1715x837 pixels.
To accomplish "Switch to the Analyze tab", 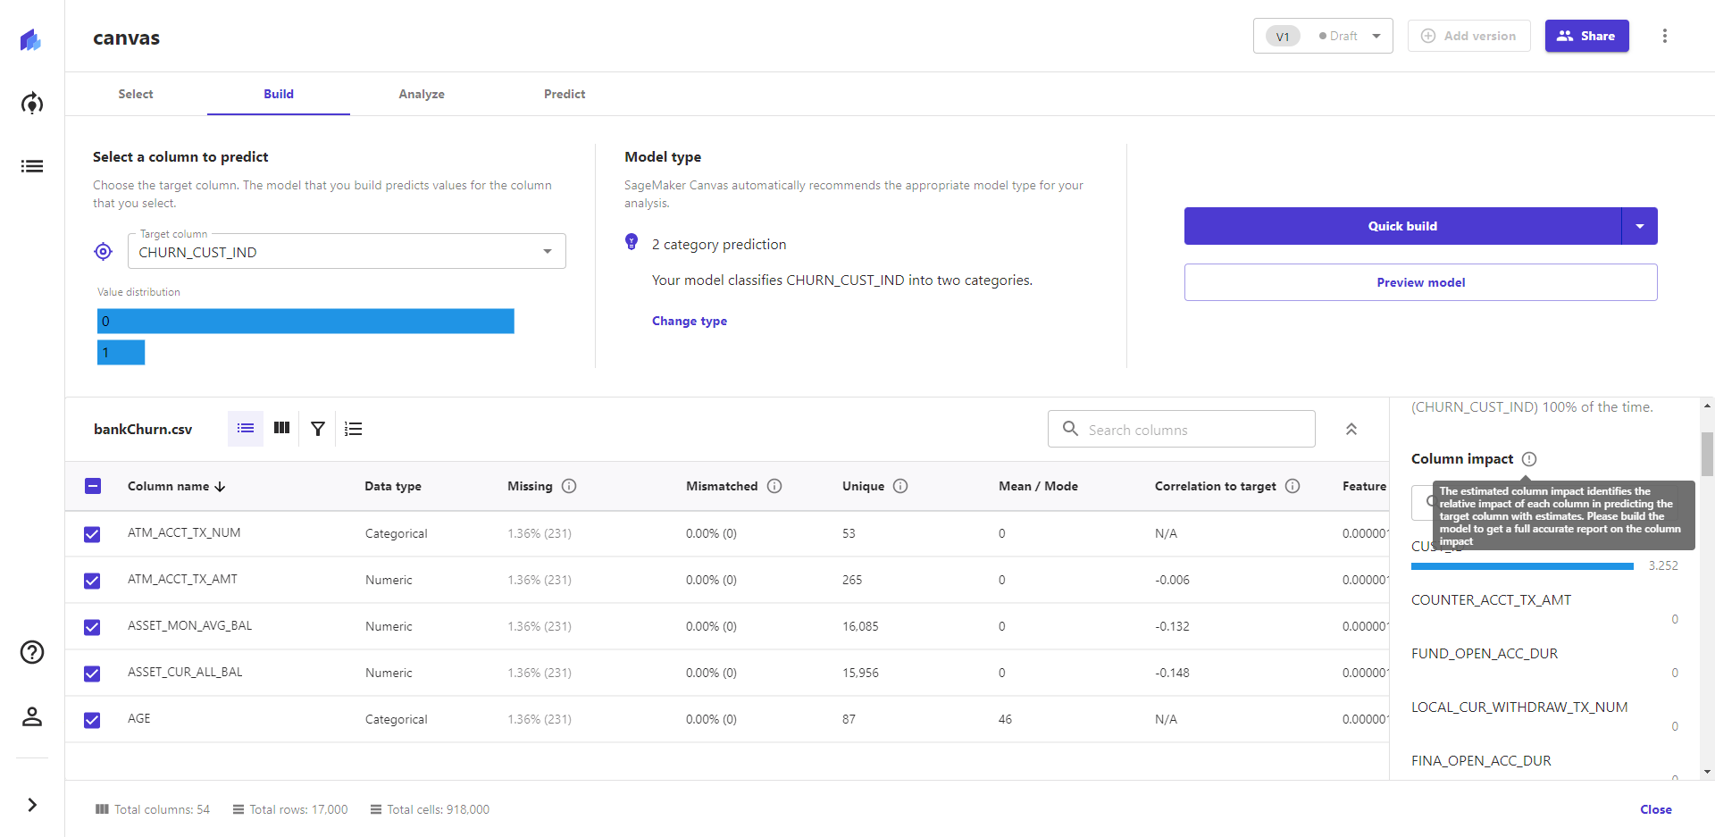I will [x=422, y=94].
